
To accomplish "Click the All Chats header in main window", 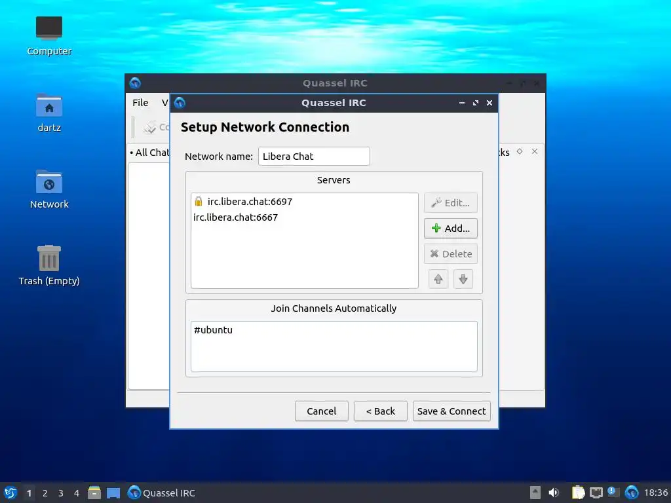I will click(150, 152).
